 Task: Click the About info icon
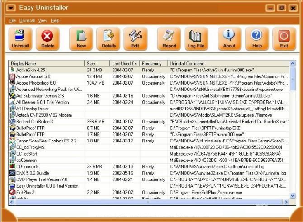(229, 38)
